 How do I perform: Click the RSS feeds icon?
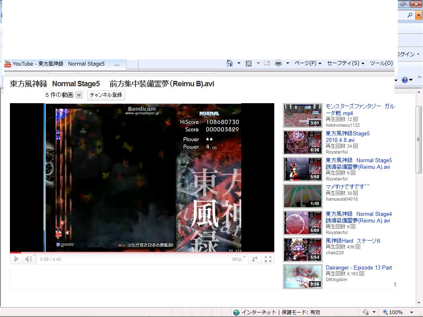(x=248, y=63)
